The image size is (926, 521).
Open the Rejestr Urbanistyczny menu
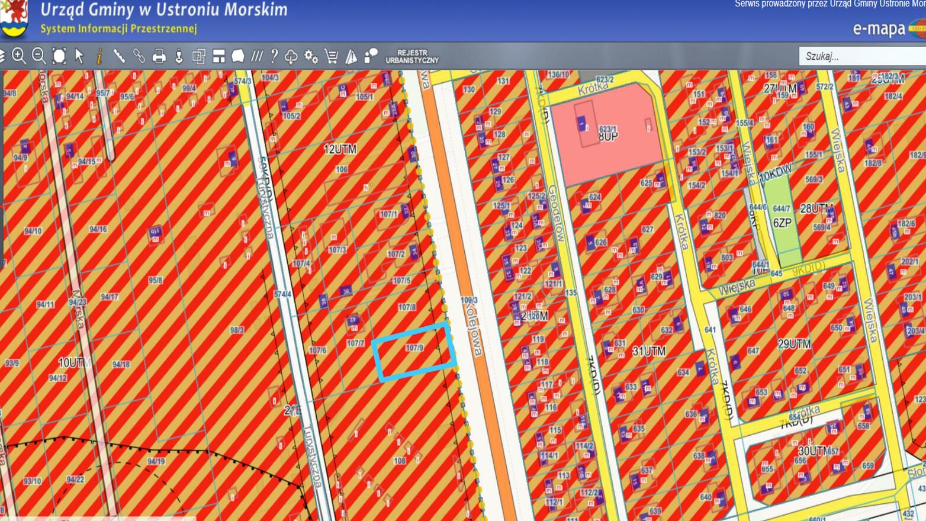point(412,56)
